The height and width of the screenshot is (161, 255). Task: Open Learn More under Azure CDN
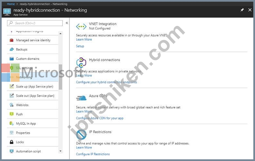coord(84,111)
